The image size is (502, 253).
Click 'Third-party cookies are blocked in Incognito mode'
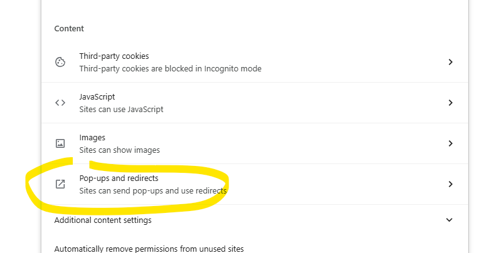pyautogui.click(x=170, y=69)
